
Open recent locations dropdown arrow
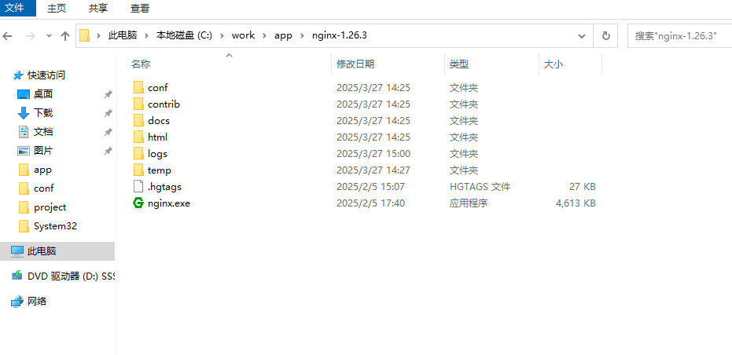point(49,36)
